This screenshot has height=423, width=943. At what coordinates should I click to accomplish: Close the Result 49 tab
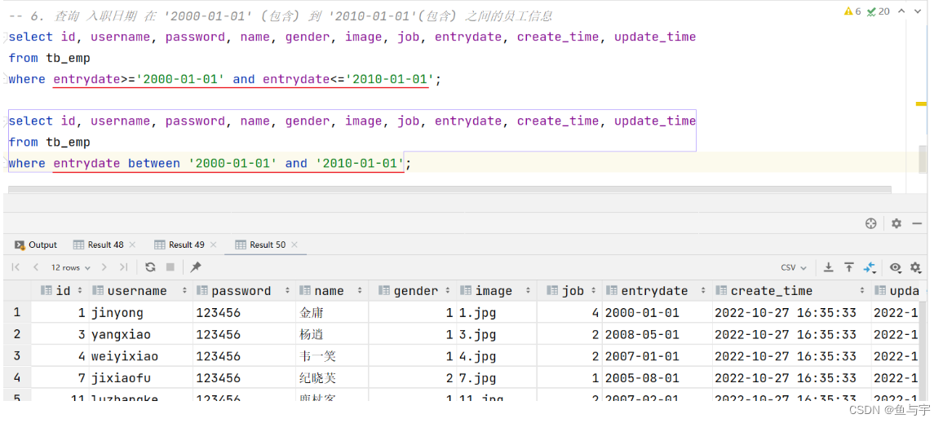point(214,245)
